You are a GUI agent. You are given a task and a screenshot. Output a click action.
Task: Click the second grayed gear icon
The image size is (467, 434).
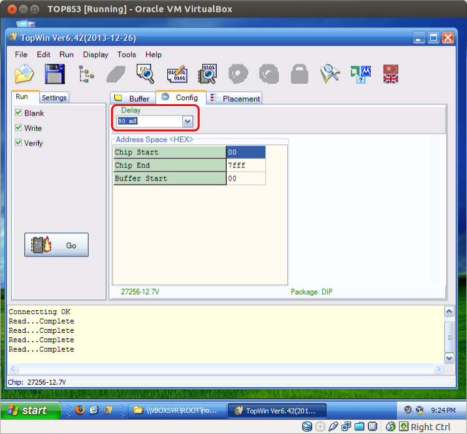pos(269,74)
